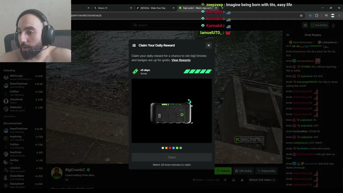
Task: Close the TikTok browser tab
Action: pos(173,8)
